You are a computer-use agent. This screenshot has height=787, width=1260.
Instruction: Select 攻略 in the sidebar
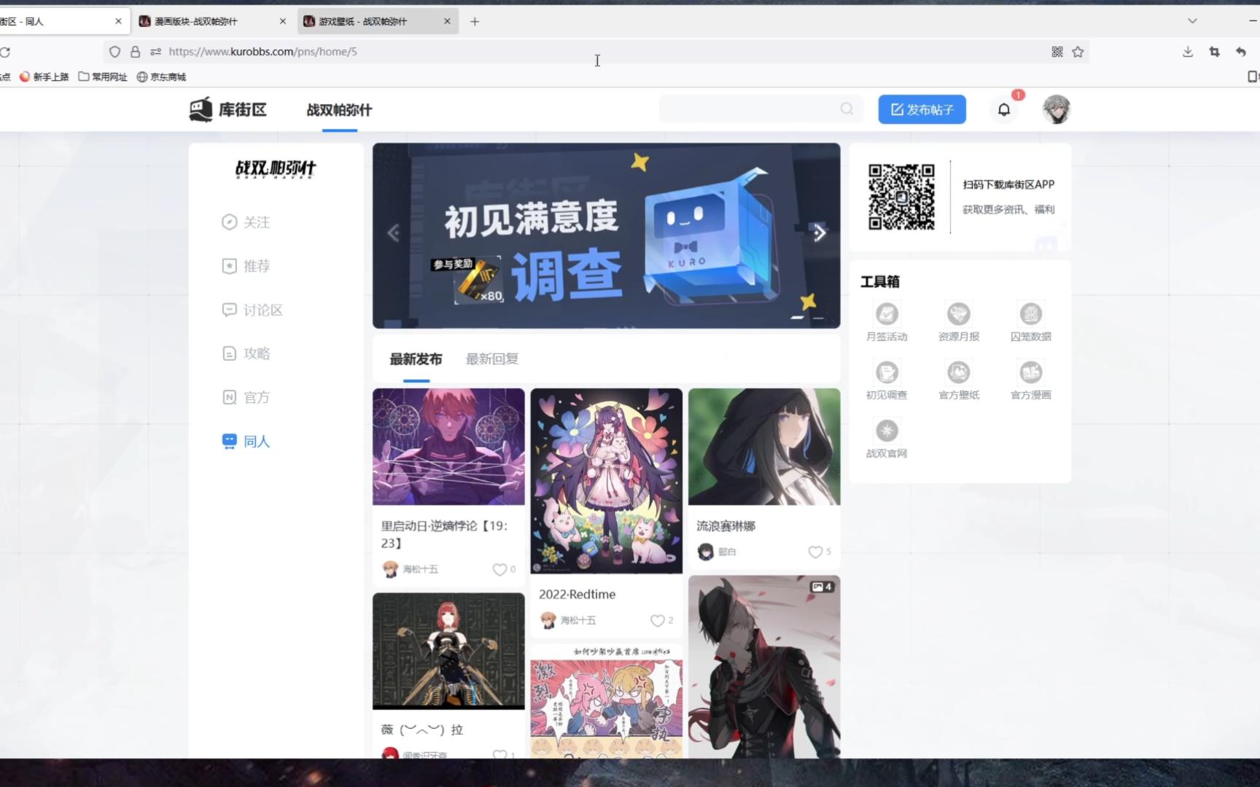pyautogui.click(x=246, y=353)
